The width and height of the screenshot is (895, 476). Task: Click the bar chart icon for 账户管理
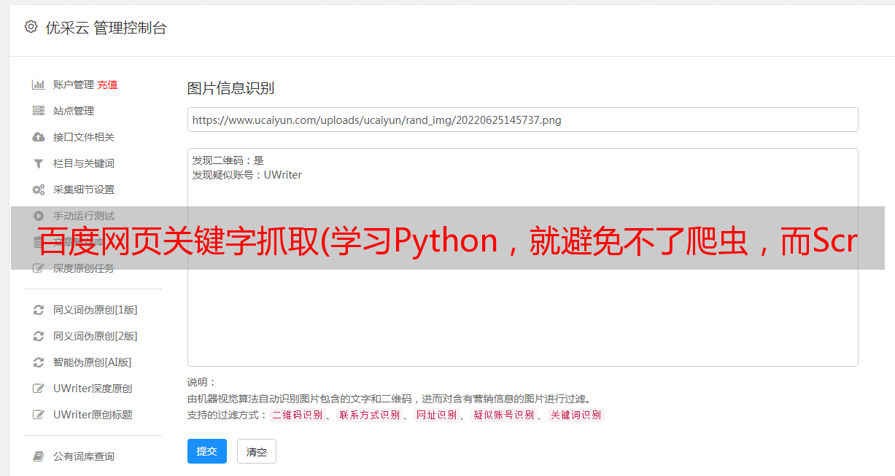[x=39, y=85]
